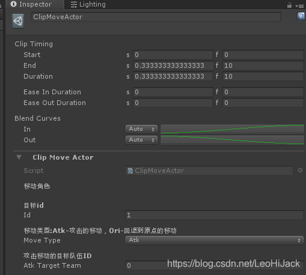Edit the Duration frames field
This screenshot has width=306, height=275.
point(263,76)
